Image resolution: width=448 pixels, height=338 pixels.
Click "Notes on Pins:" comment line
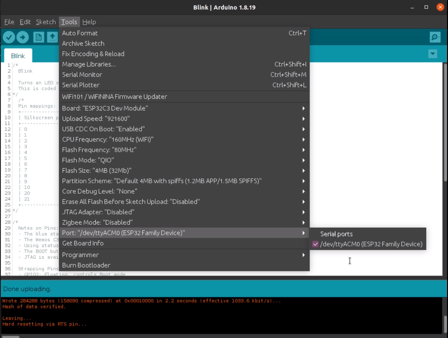click(x=38, y=228)
